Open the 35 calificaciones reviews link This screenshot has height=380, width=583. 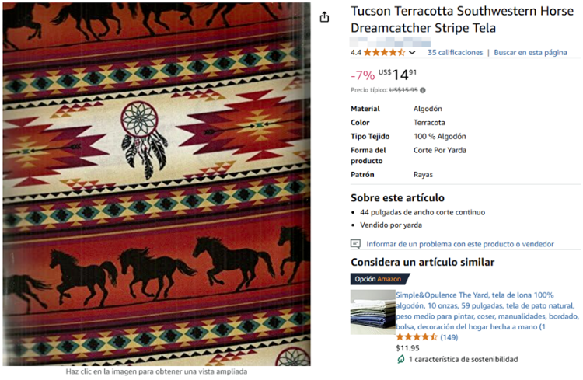pos(455,52)
